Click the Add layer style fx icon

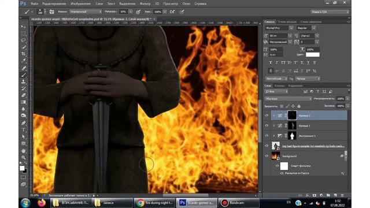tap(307, 195)
